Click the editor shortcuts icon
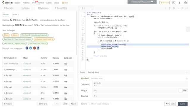Image resolution: width=190 pixels, height=107 pixels. click(178, 8)
